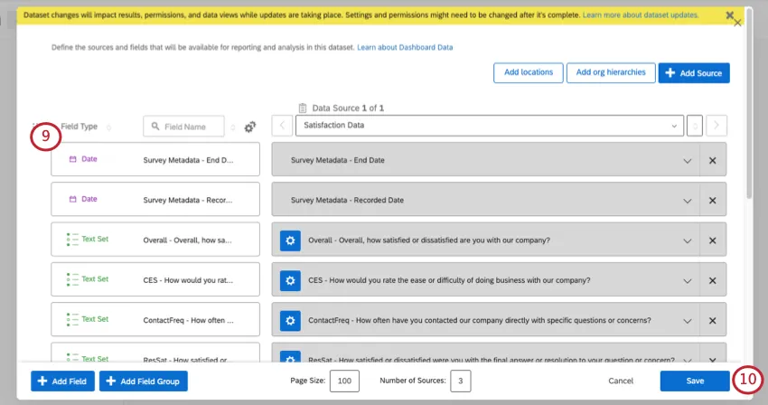Go to previous data source arrow
This screenshot has width=768, height=405.
282,126
